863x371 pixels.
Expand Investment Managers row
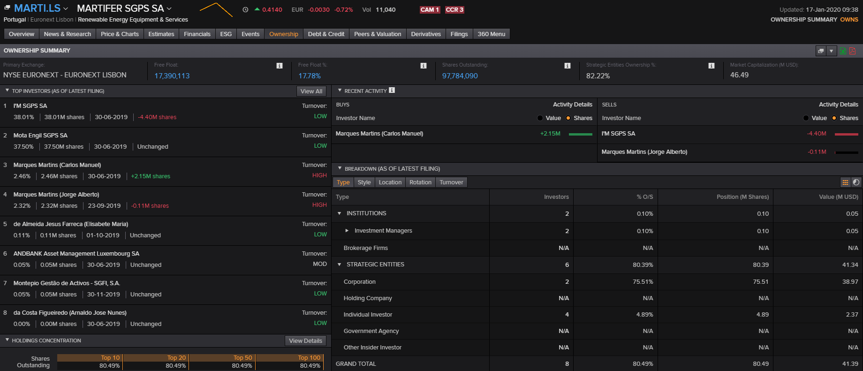(x=347, y=231)
